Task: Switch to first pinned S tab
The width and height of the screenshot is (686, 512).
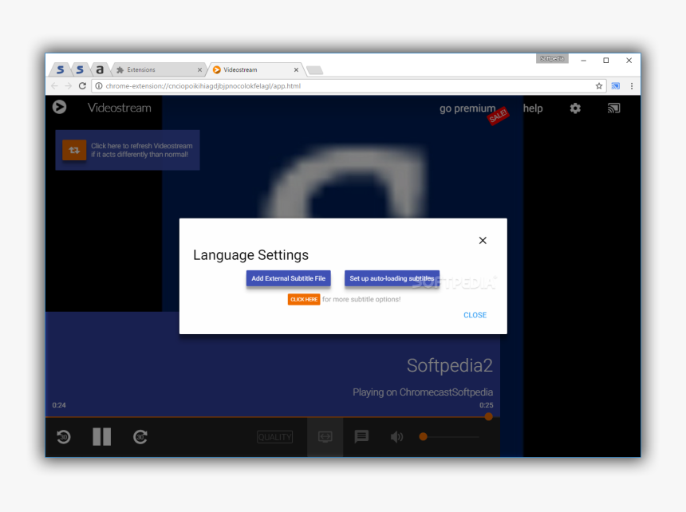Action: (x=61, y=69)
